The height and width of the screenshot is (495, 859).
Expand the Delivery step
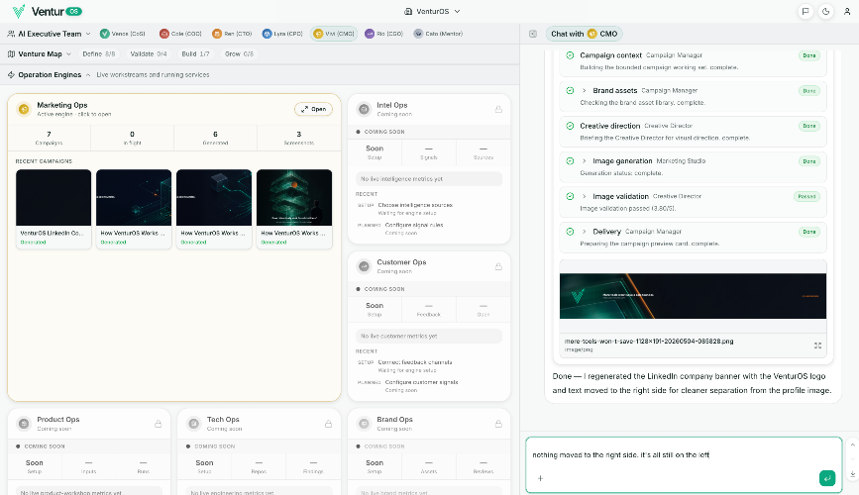(x=584, y=232)
